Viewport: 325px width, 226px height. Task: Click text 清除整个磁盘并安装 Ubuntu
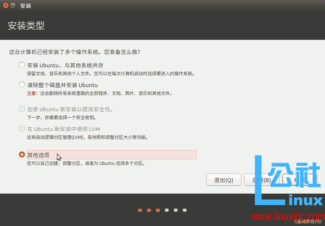tap(63, 85)
